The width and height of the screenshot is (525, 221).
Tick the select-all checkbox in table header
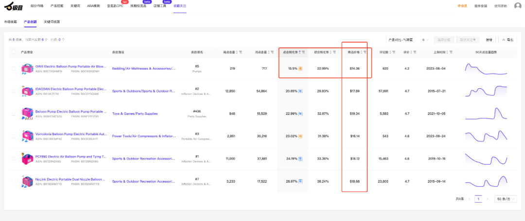(x=14, y=52)
